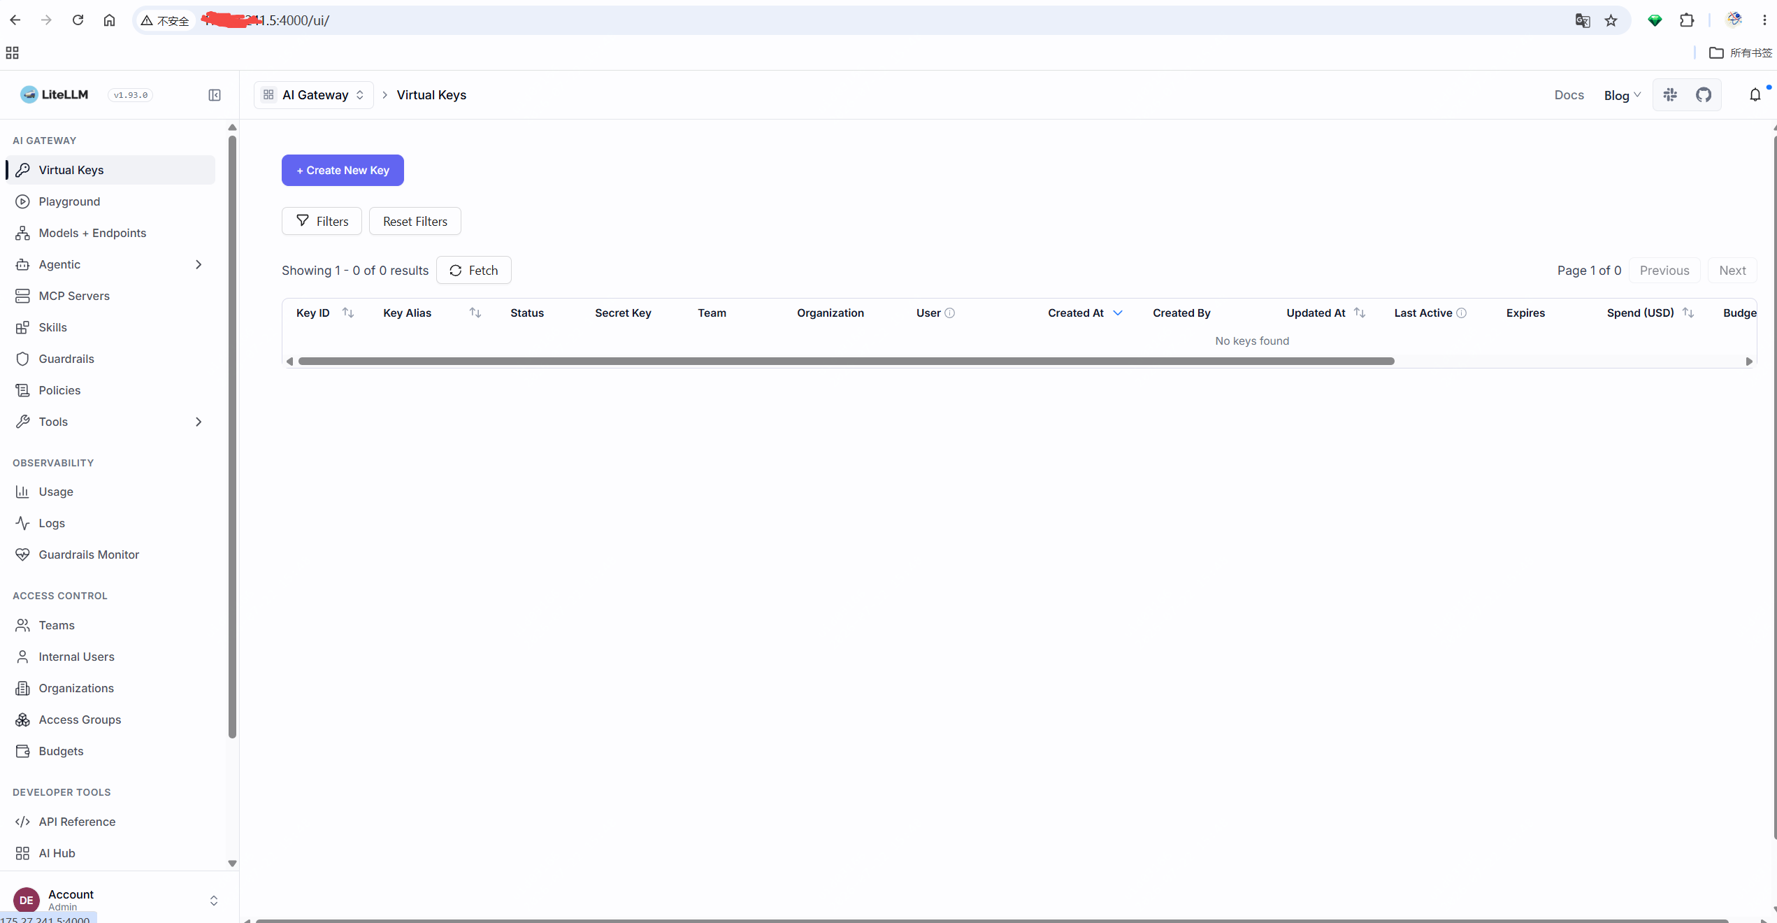Open the Slack community icon in the header
This screenshot has height=923, width=1777.
point(1671,94)
